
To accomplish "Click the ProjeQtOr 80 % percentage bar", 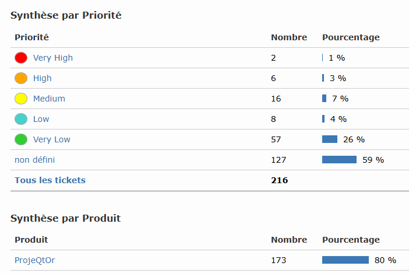I will [345, 260].
